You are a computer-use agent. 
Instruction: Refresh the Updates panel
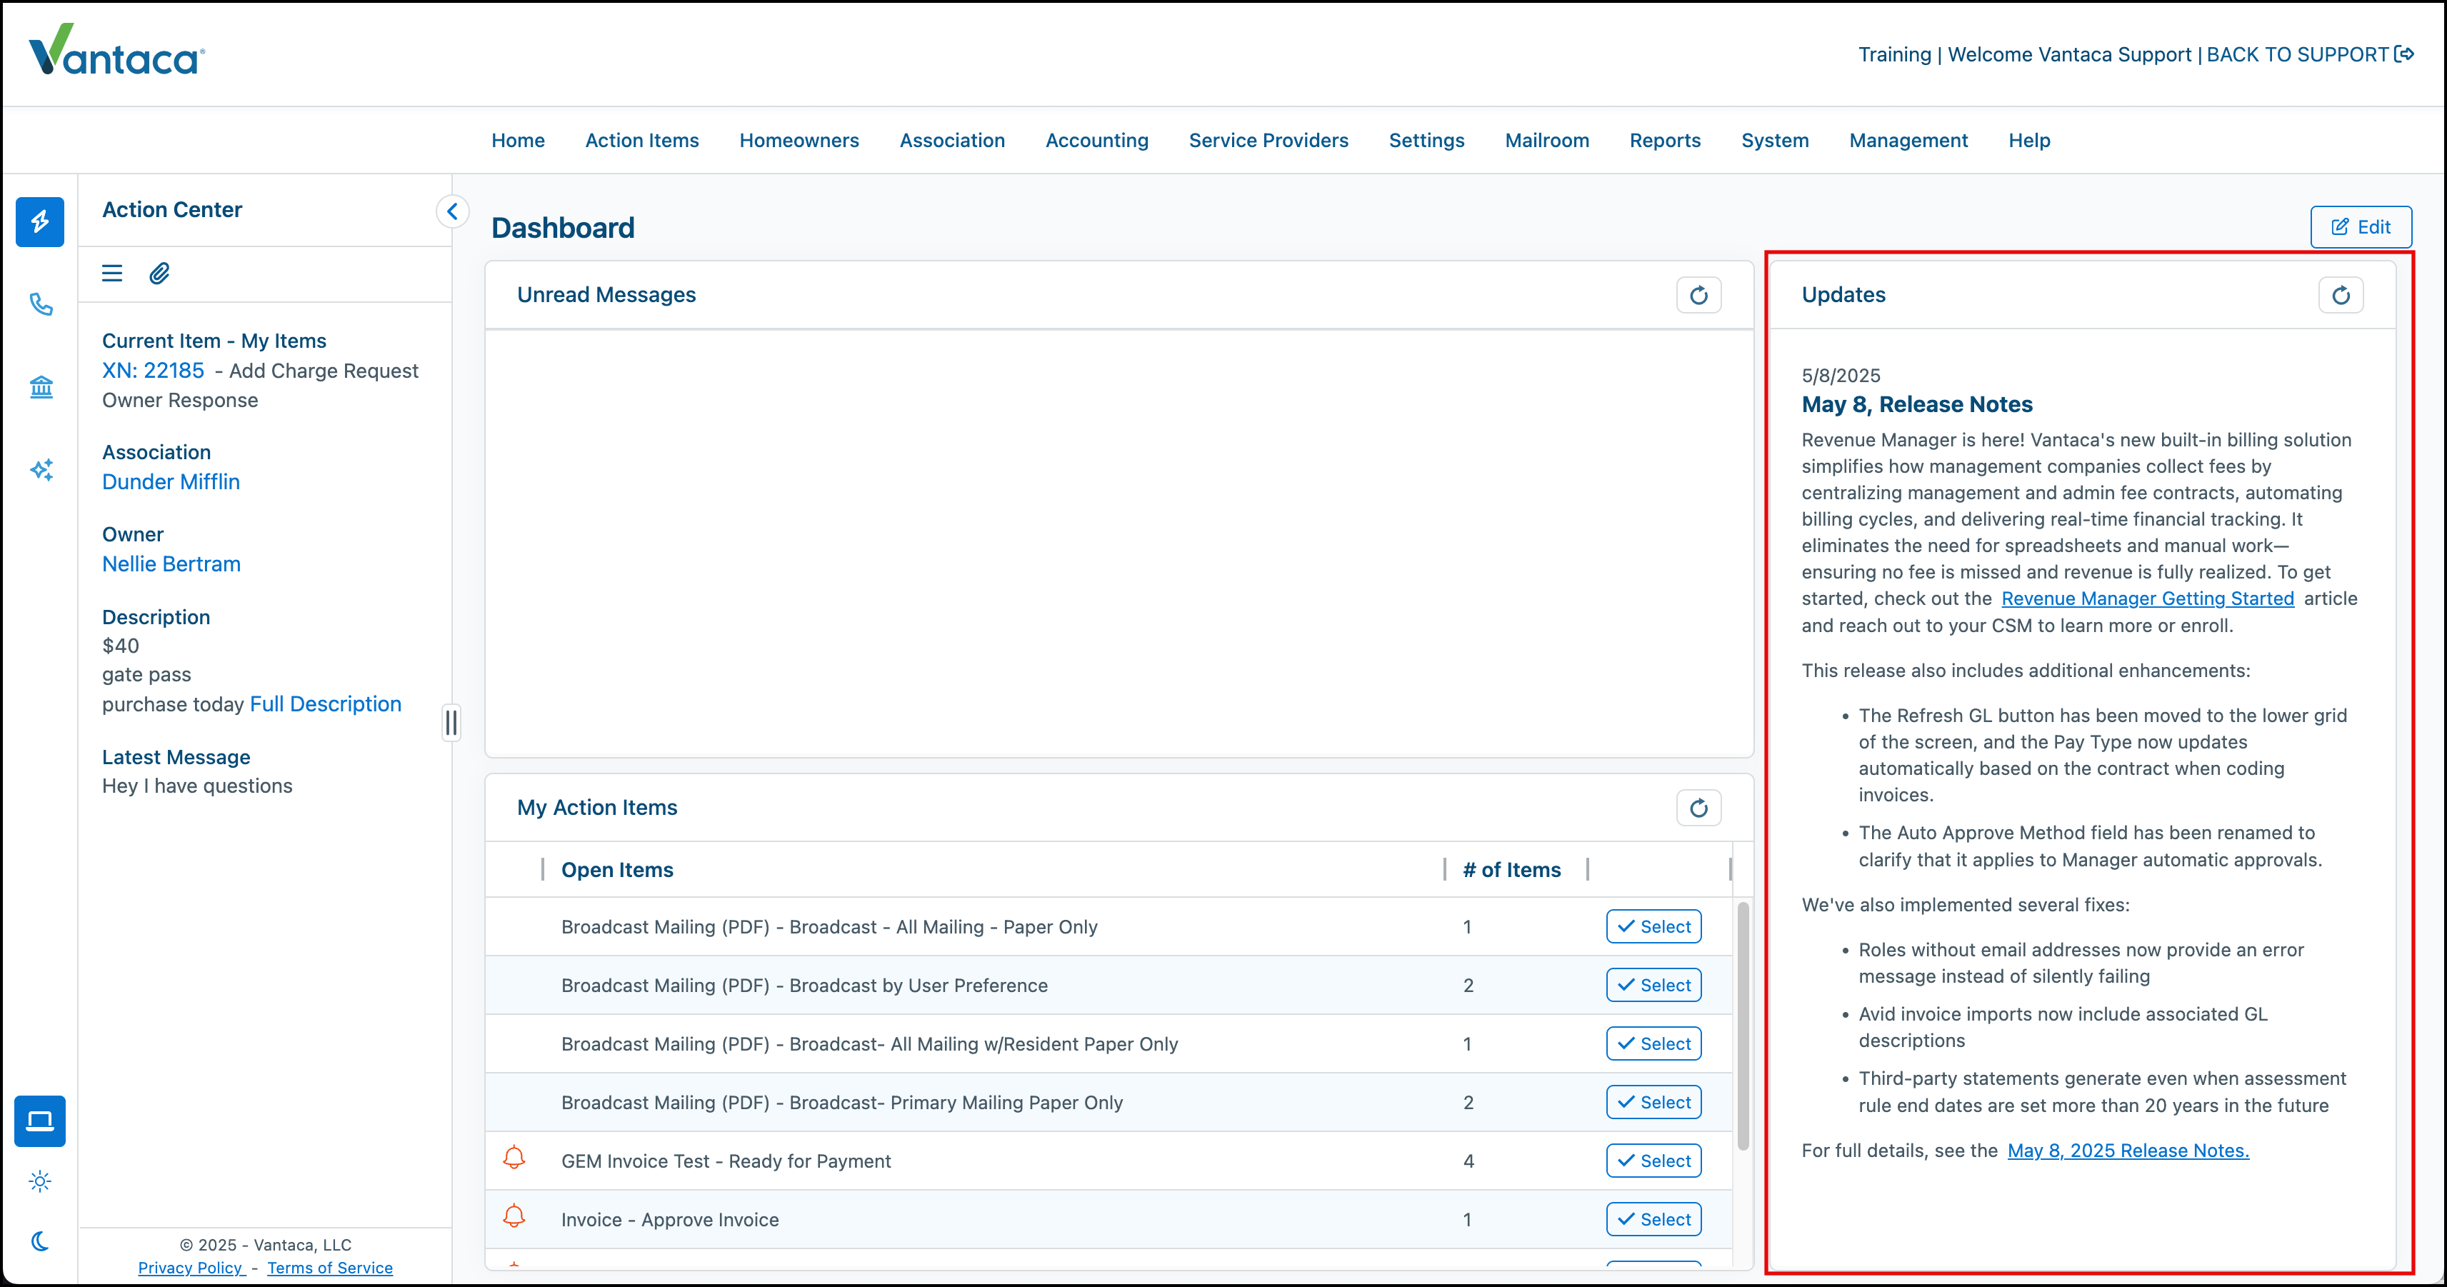[2341, 296]
